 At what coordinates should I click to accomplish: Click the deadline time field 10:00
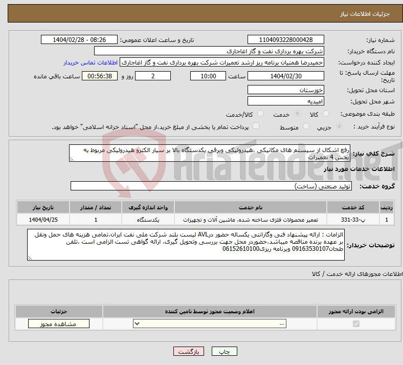click(x=208, y=76)
